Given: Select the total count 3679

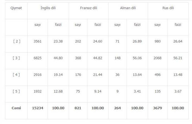Looking at the screenshot, I should coord(157,108).
